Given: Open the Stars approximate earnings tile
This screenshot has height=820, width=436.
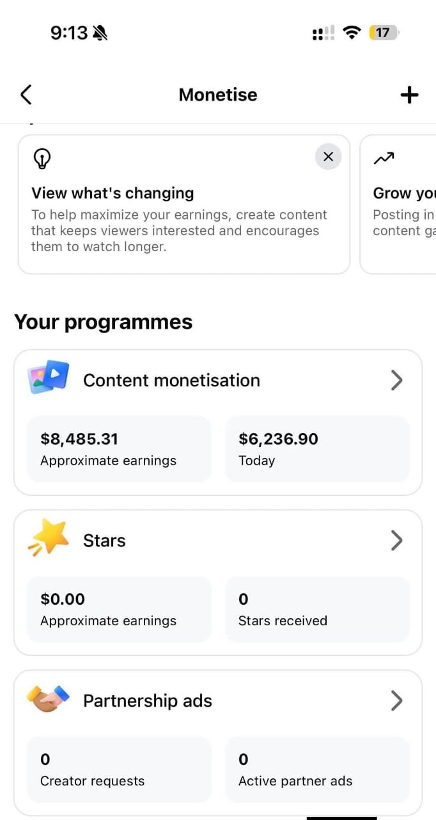Looking at the screenshot, I should click(119, 609).
